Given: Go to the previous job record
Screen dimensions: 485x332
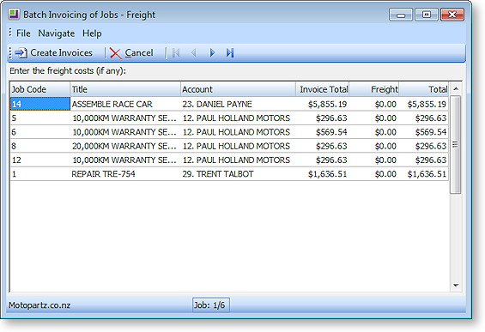Looking at the screenshot, I should tap(194, 53).
